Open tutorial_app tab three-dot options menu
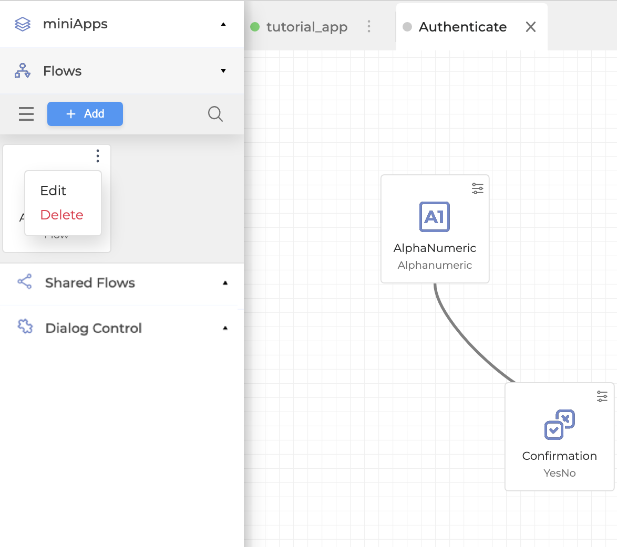 (369, 26)
